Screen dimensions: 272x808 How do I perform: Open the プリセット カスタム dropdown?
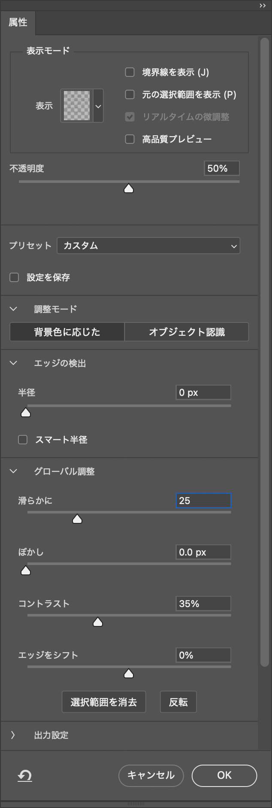[x=148, y=246]
